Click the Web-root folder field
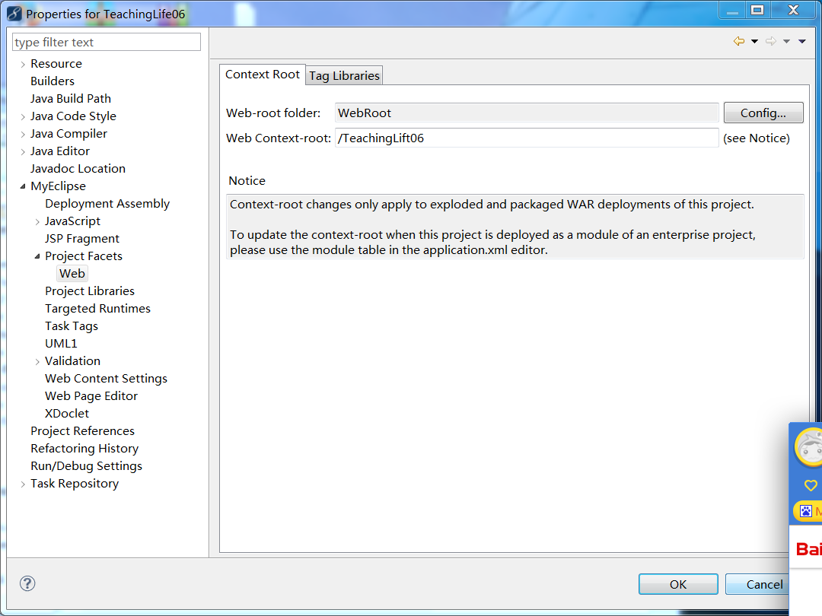This screenshot has height=616, width=822. coord(527,113)
